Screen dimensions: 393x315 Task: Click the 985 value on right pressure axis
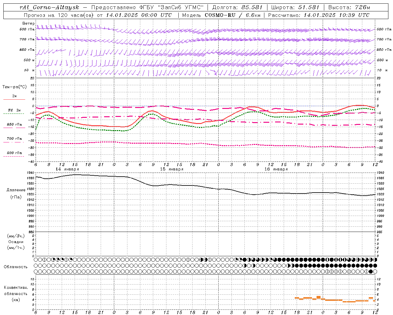380,232
